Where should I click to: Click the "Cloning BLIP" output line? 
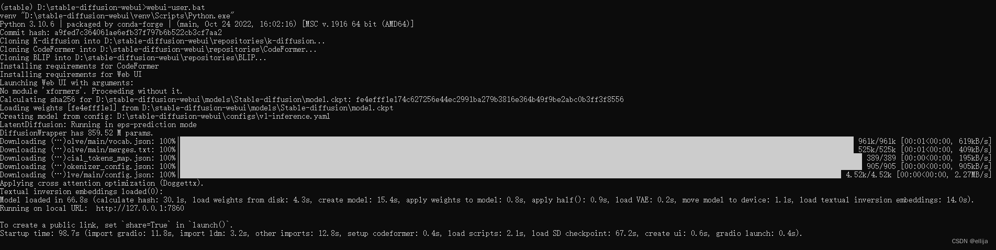133,58
